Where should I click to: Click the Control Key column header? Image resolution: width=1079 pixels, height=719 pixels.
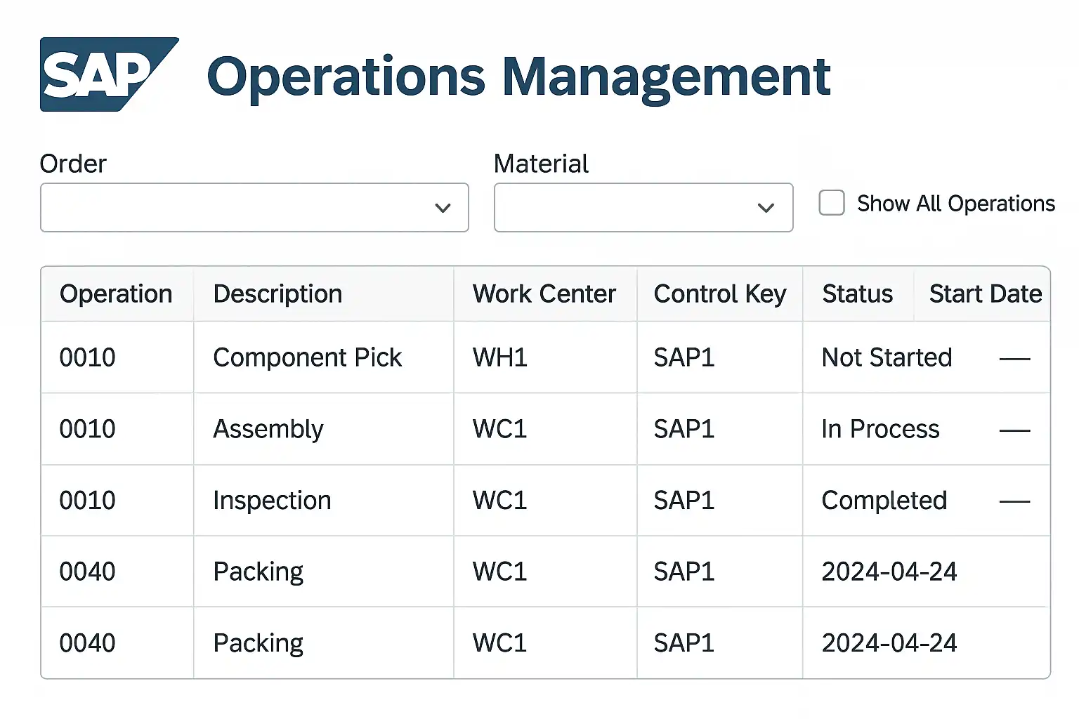pos(719,294)
